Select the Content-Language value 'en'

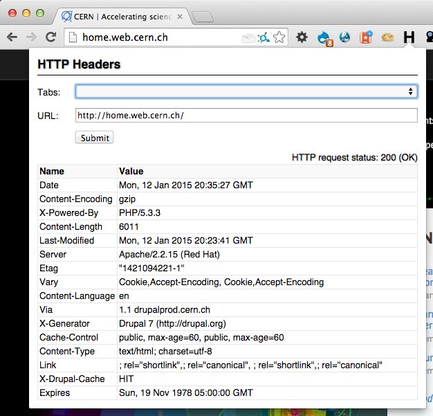click(124, 296)
